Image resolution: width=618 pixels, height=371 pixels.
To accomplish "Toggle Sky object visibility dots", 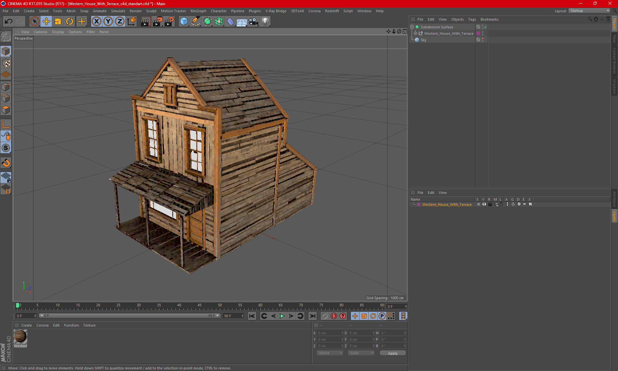I will [x=482, y=40].
